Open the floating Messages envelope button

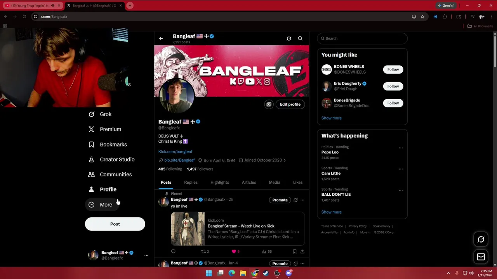[x=481, y=257]
